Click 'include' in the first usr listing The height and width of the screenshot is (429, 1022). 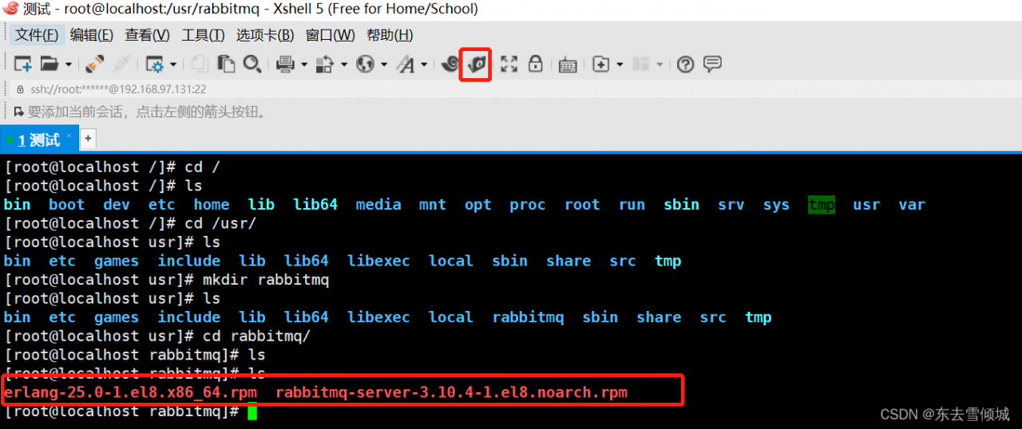coord(189,261)
